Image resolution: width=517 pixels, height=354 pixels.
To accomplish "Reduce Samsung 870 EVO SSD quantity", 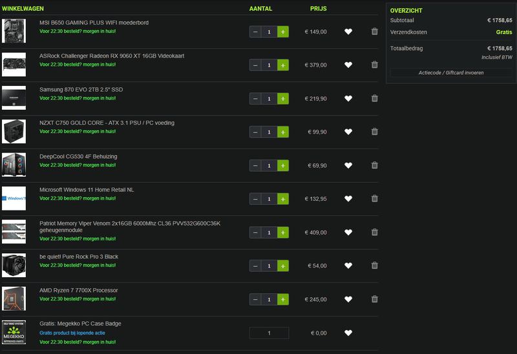I will tap(255, 99).
